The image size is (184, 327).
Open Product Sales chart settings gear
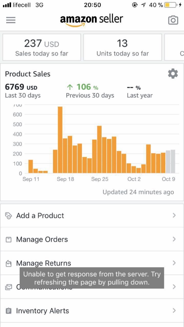click(x=173, y=74)
